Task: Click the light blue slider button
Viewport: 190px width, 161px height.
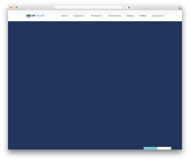Action: pos(150,148)
